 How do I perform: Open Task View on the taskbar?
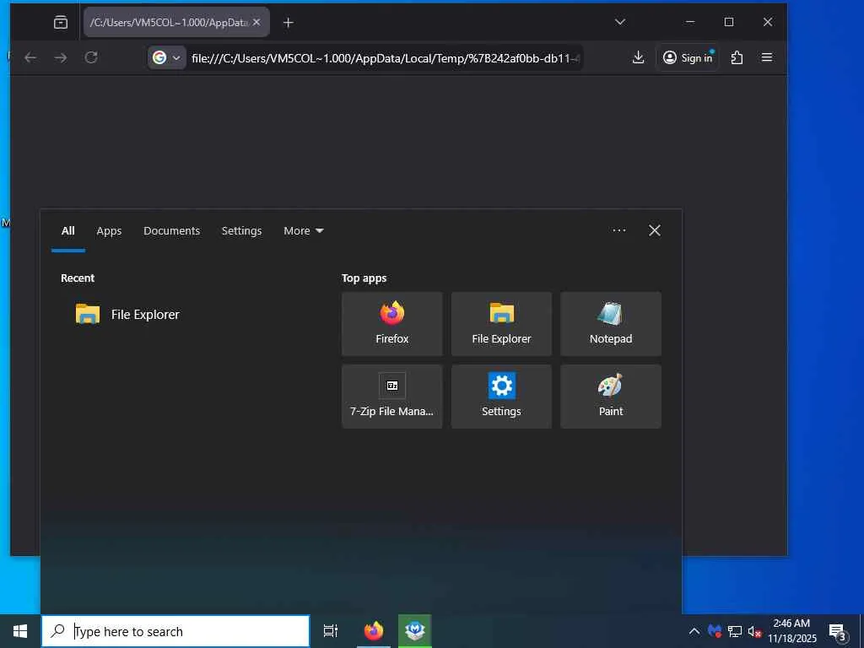click(x=331, y=631)
